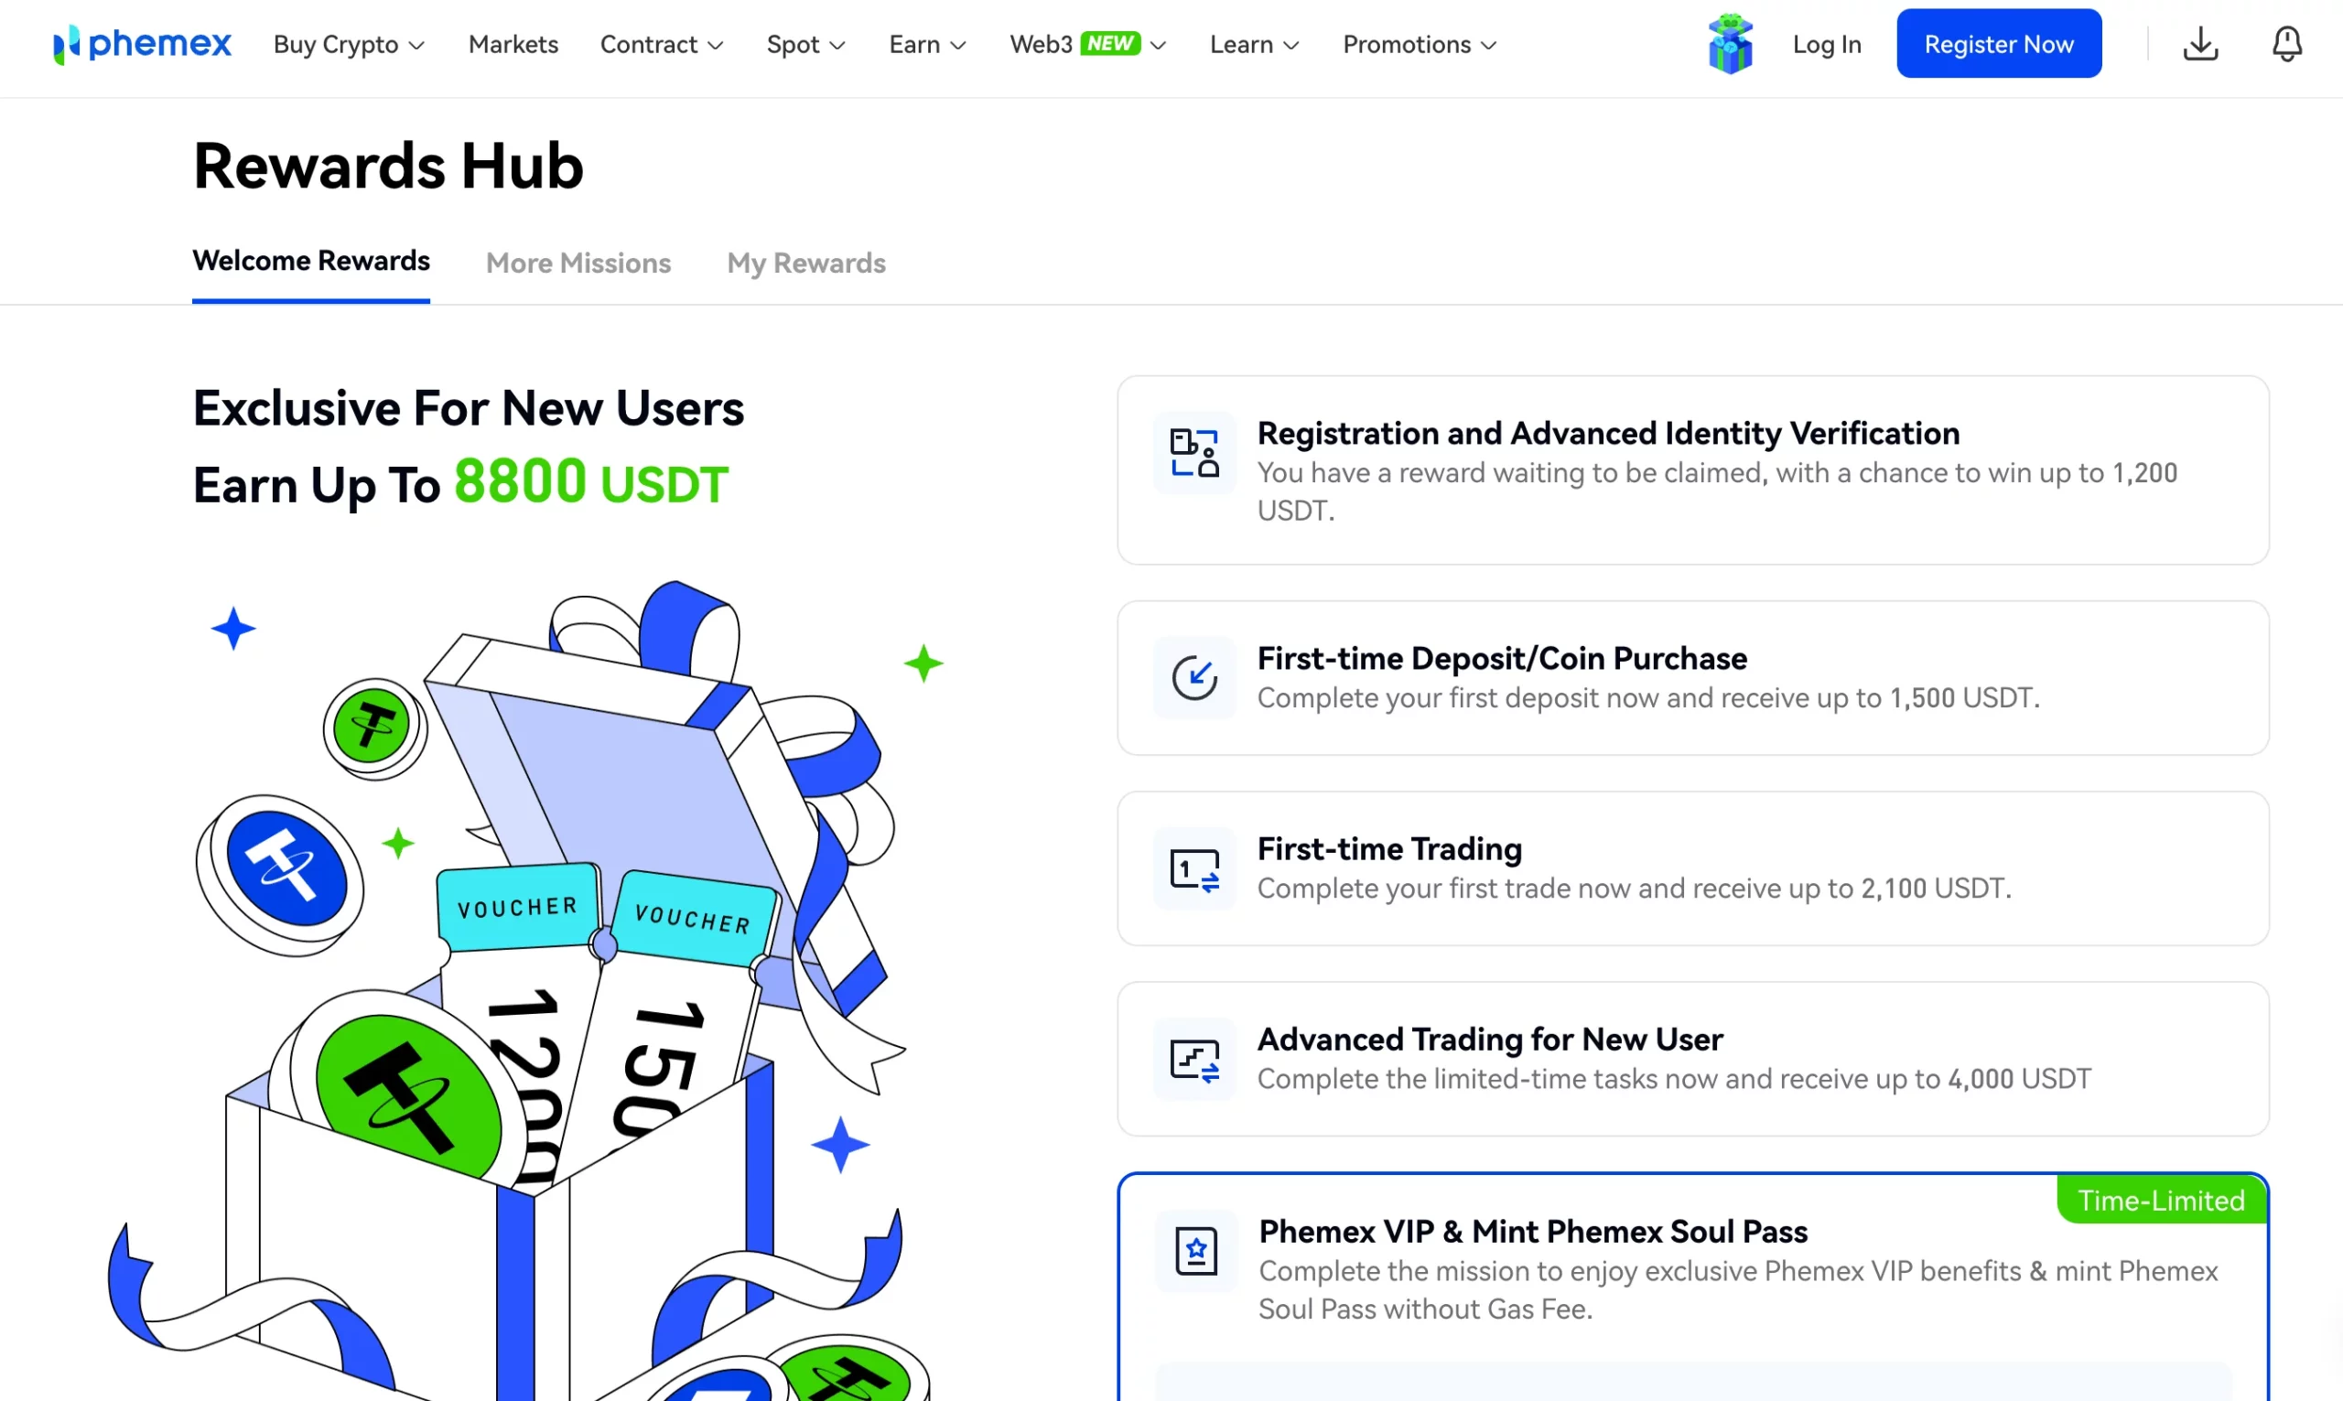Click the Promotions dropdown expander
The height and width of the screenshot is (1401, 2343).
point(1489,45)
